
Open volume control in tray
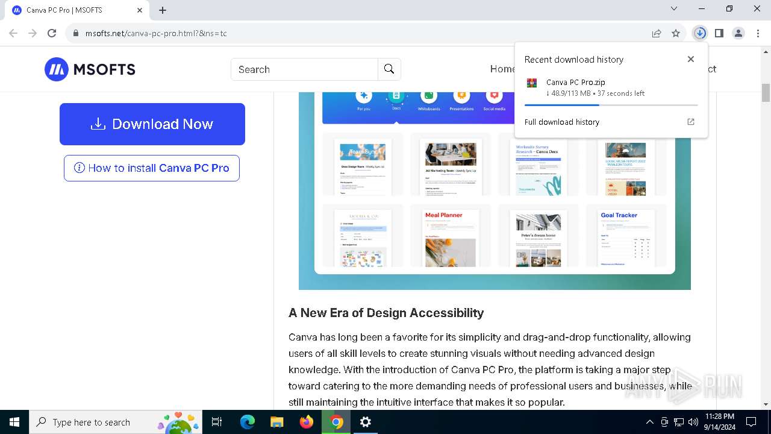(x=693, y=422)
